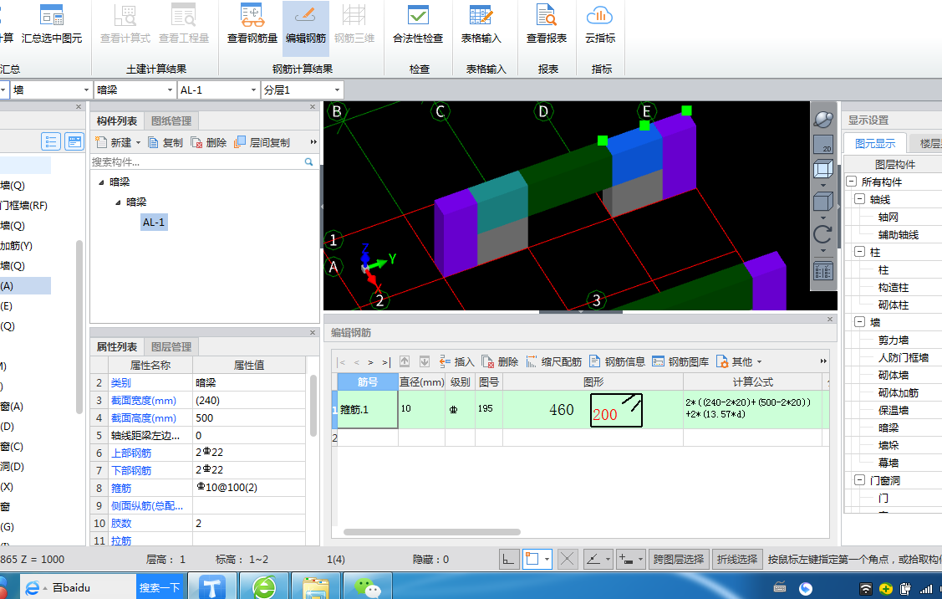Collapse 轴线 layer group
The image size is (942, 599).
pos(860,198)
